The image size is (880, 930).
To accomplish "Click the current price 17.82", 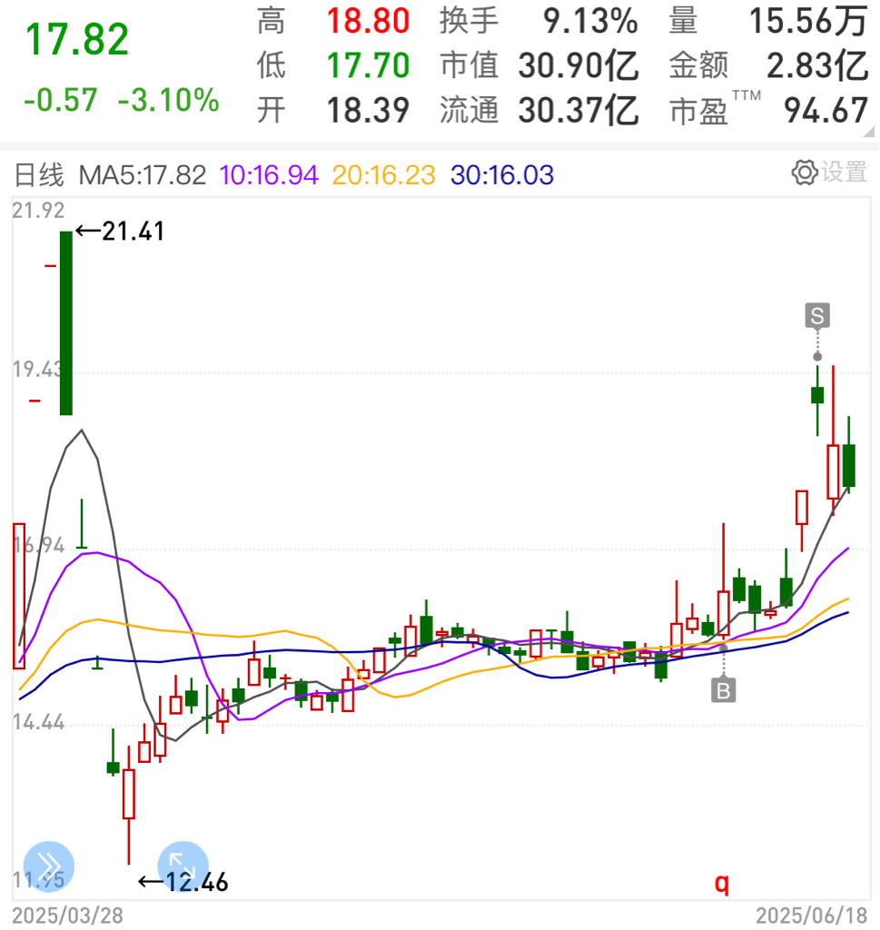I will pos(77,40).
